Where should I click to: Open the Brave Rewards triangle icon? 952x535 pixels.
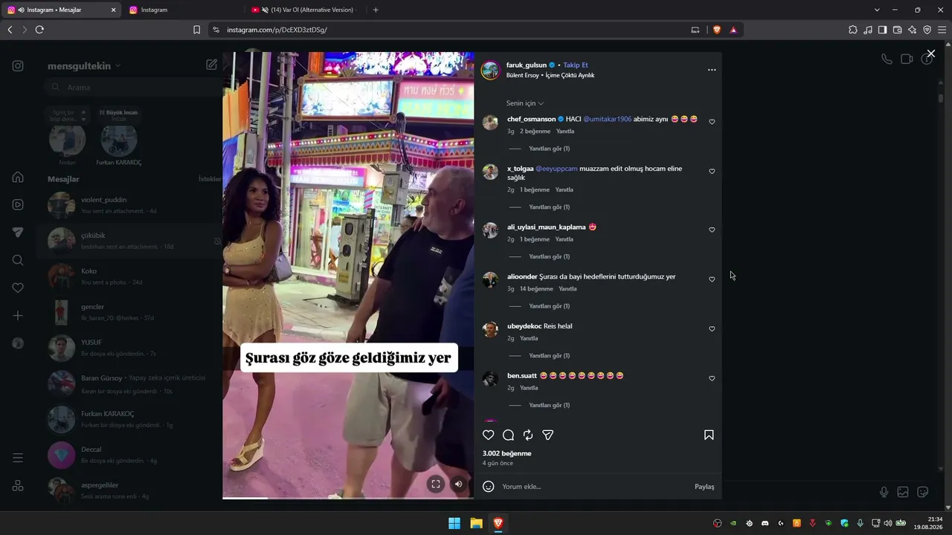pyautogui.click(x=733, y=30)
